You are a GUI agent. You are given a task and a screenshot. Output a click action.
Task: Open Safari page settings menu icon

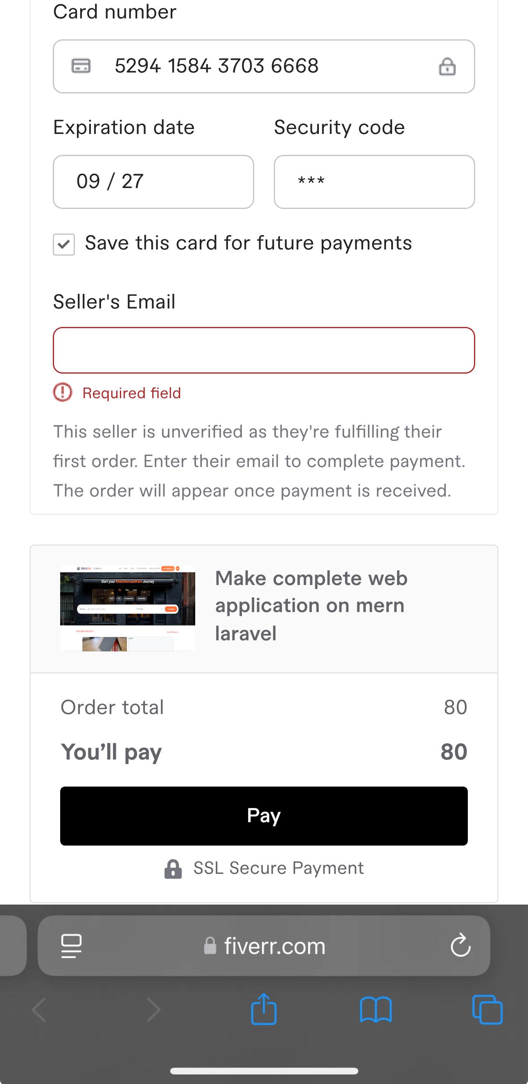click(72, 946)
